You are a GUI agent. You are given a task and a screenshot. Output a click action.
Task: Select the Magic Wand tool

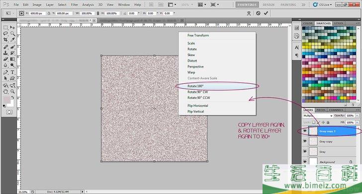(x=12, y=34)
